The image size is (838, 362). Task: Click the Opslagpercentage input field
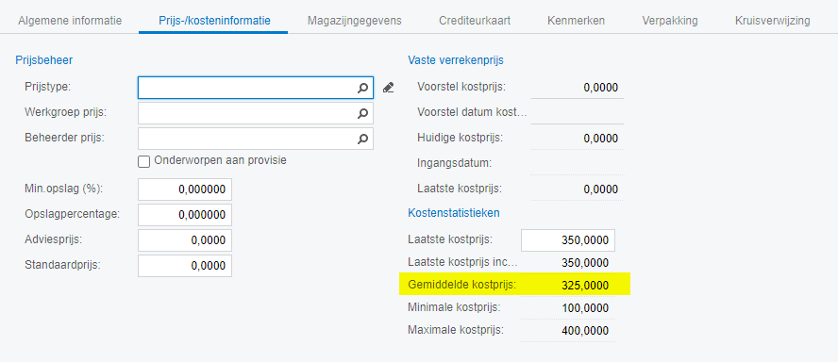pos(185,215)
